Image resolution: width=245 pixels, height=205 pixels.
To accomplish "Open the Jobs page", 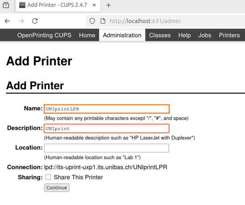I will (x=205, y=35).
